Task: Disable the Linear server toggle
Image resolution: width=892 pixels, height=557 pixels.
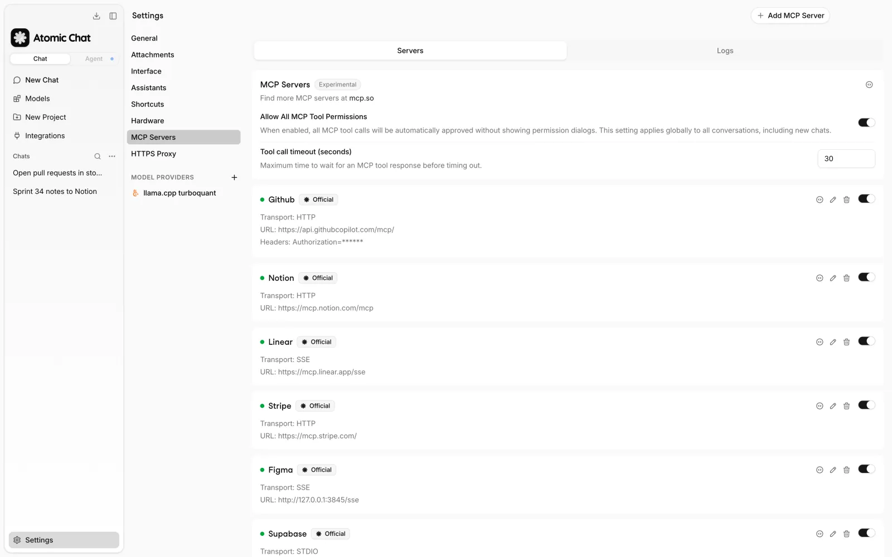Action: click(866, 341)
